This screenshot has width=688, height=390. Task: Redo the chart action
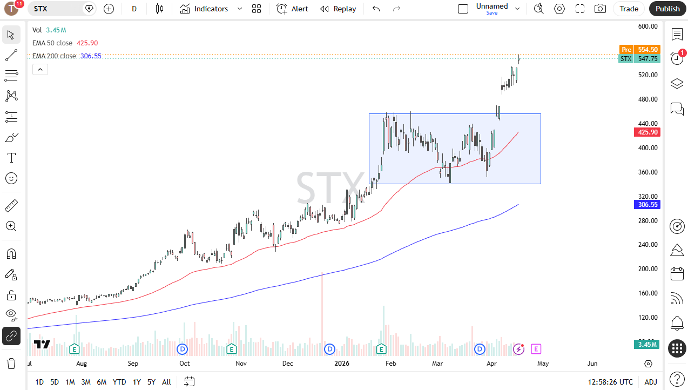click(x=397, y=9)
